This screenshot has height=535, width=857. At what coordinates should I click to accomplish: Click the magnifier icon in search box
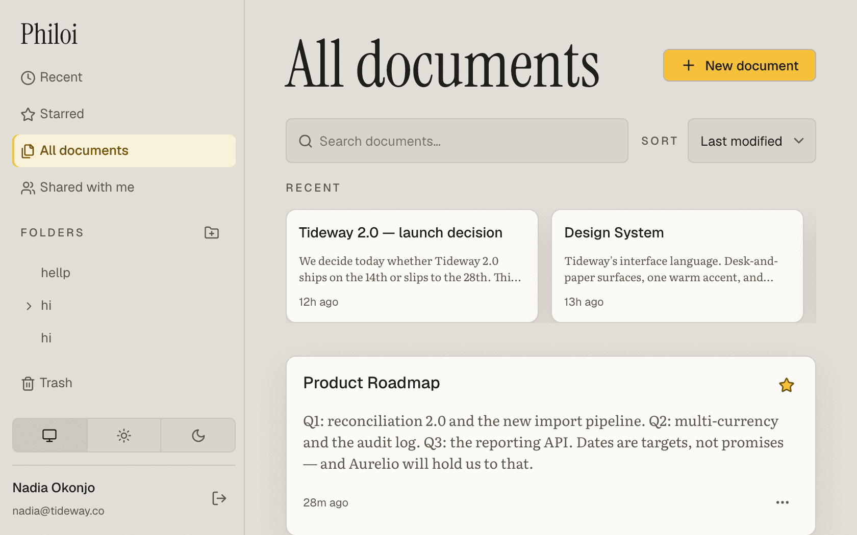(x=306, y=141)
